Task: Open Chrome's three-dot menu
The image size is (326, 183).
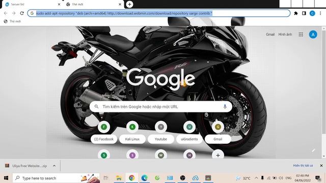Action: [x=320, y=13]
